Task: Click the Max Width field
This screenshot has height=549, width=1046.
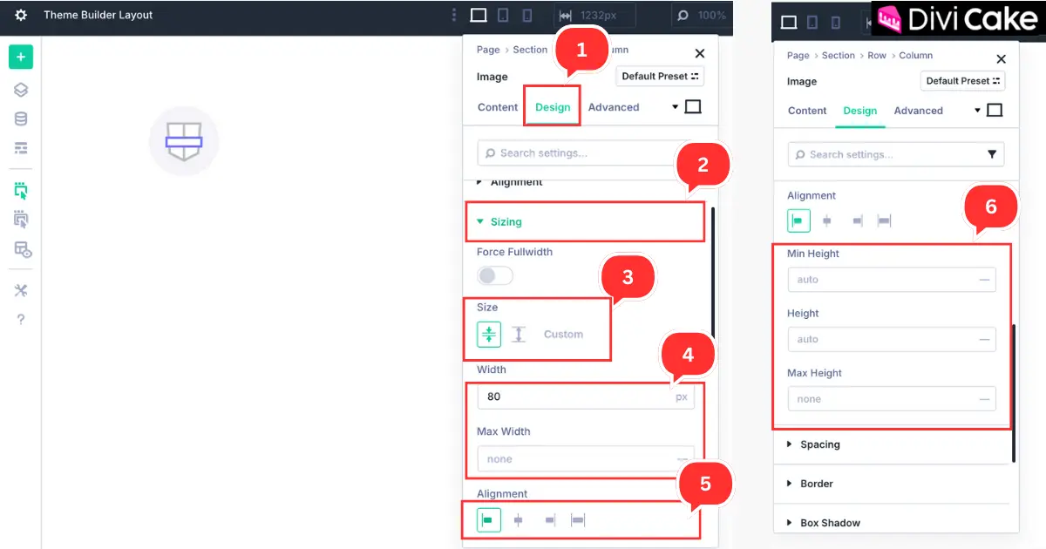Action: (x=586, y=458)
